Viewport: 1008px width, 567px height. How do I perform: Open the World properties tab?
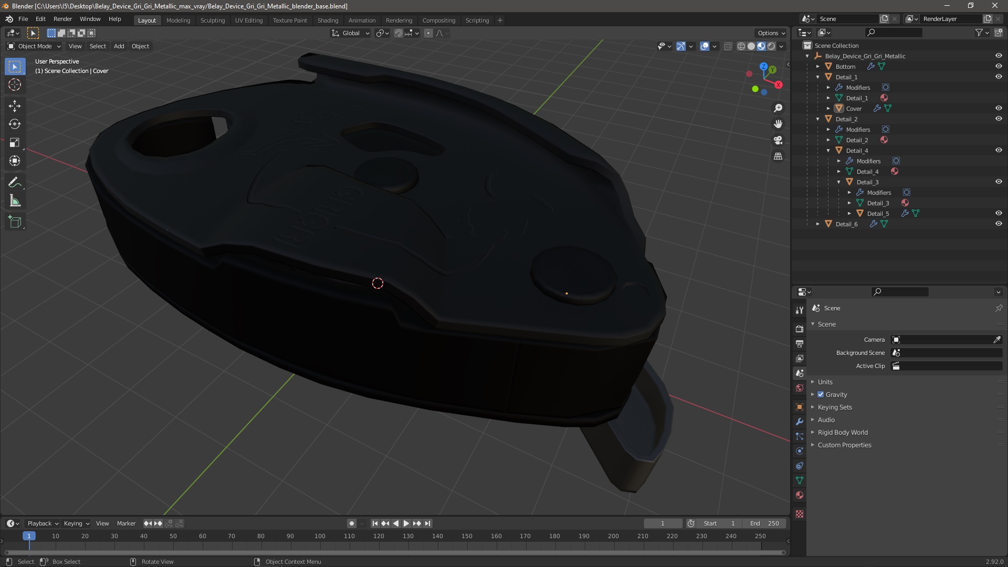pyautogui.click(x=800, y=388)
